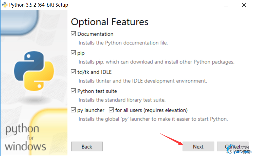Click the global 'py' launcher description text
The height and width of the screenshot is (156, 253).
pyautogui.click(x=153, y=119)
